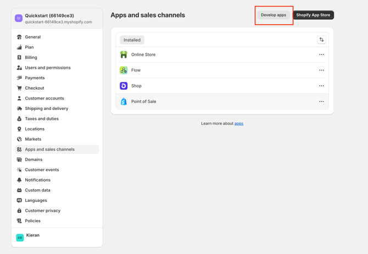Open Customer accounts settings
The width and height of the screenshot is (368, 254).
57,98
